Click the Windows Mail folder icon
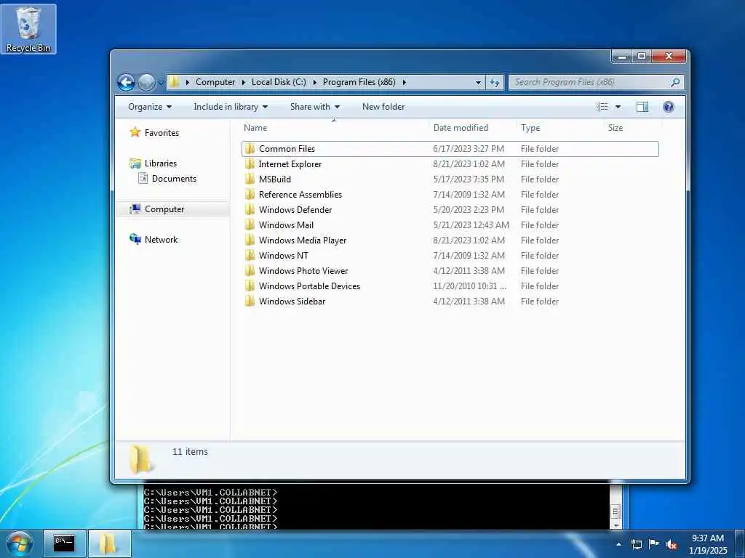This screenshot has width=745, height=558. pos(250,225)
